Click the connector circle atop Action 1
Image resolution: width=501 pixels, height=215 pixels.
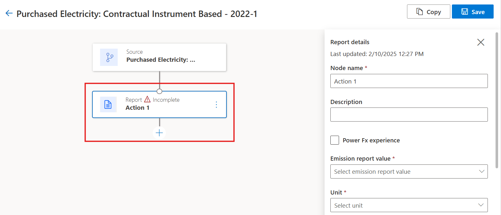click(159, 91)
